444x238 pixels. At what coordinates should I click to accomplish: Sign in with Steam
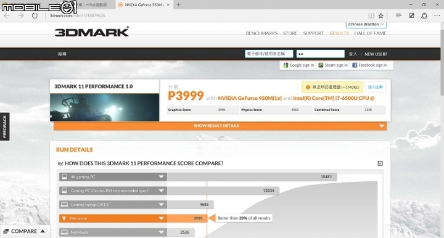[x=333, y=65]
